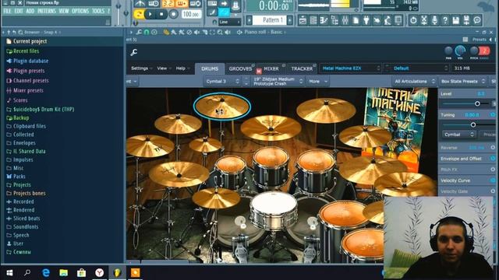Toggle the countdown 3.2 button

tap(168, 4)
